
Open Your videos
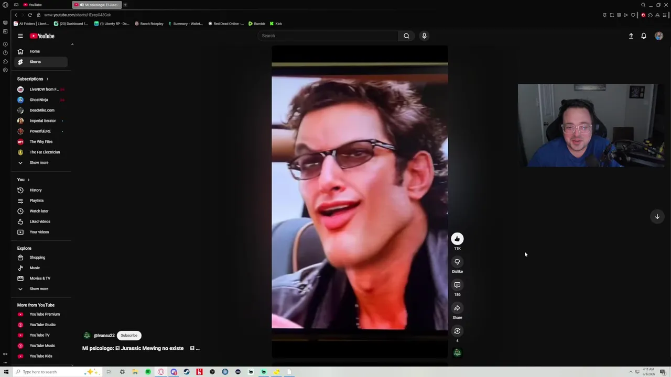pyautogui.click(x=41, y=232)
